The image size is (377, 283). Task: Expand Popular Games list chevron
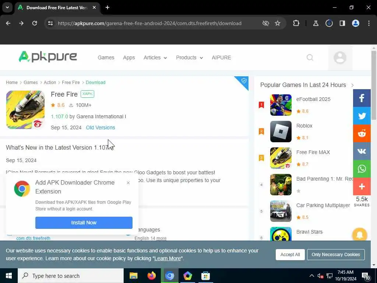[352, 85]
